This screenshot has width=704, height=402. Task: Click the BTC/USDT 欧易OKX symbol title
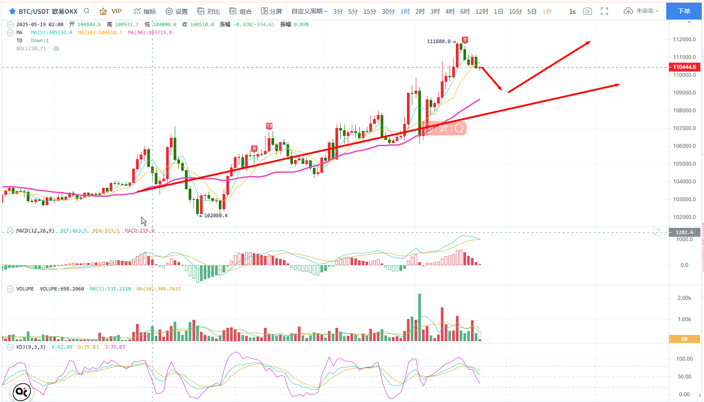click(x=48, y=11)
